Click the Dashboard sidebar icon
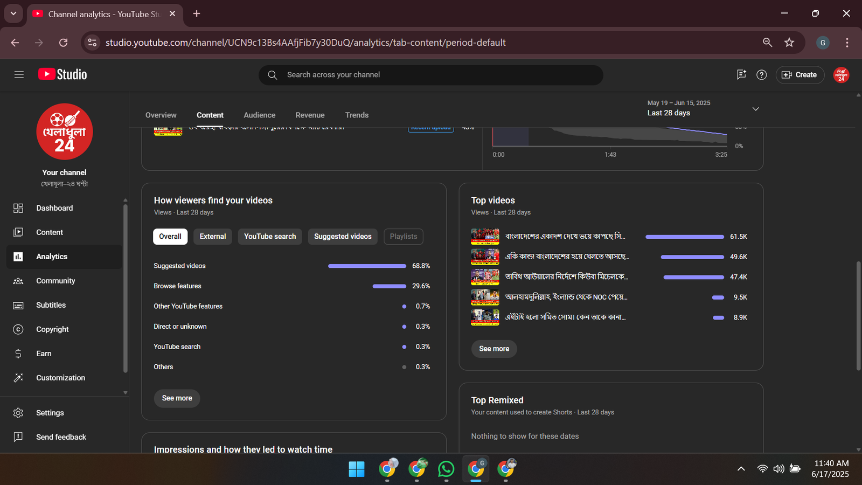This screenshot has width=862, height=485. point(18,208)
